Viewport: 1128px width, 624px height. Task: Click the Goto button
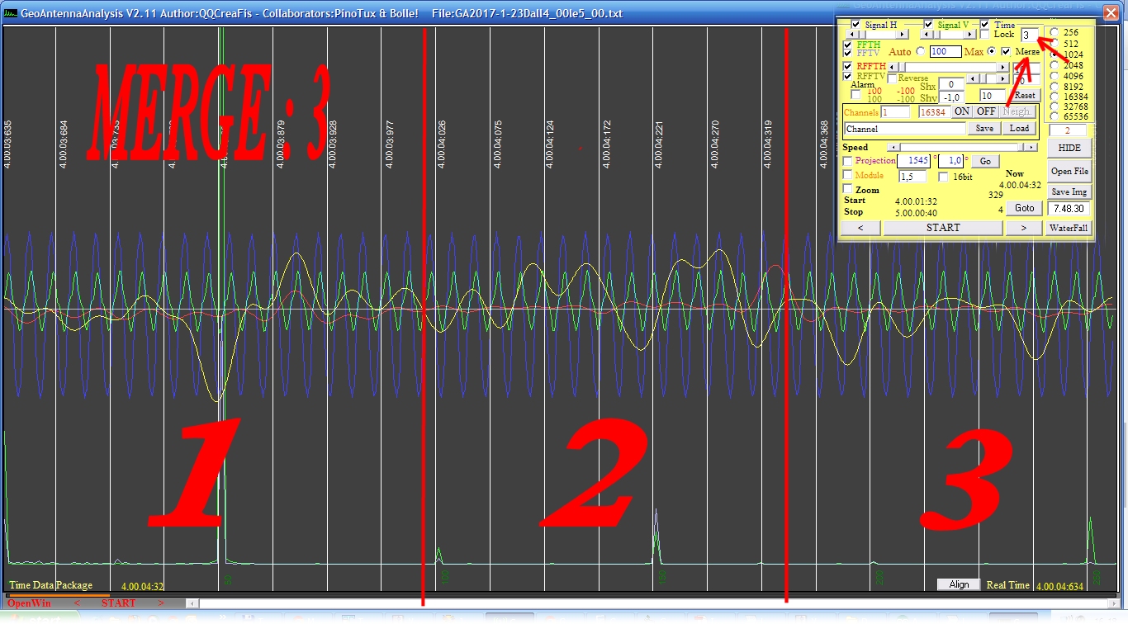pyautogui.click(x=1024, y=208)
